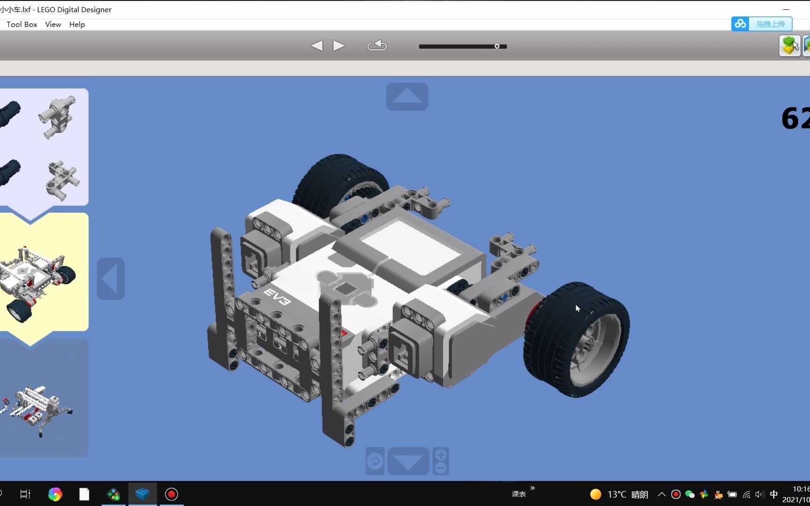Viewport: 810px width, 506px height.
Task: Click the recorder icon in system tray
Action: pos(676,494)
